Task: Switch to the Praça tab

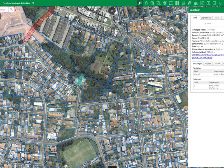Action: coord(217,18)
